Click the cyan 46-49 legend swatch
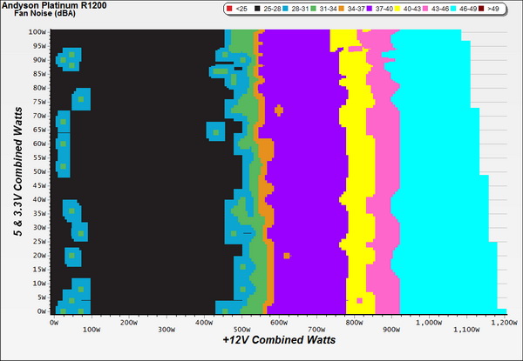Screen dimensions: 523x361 [453, 9]
